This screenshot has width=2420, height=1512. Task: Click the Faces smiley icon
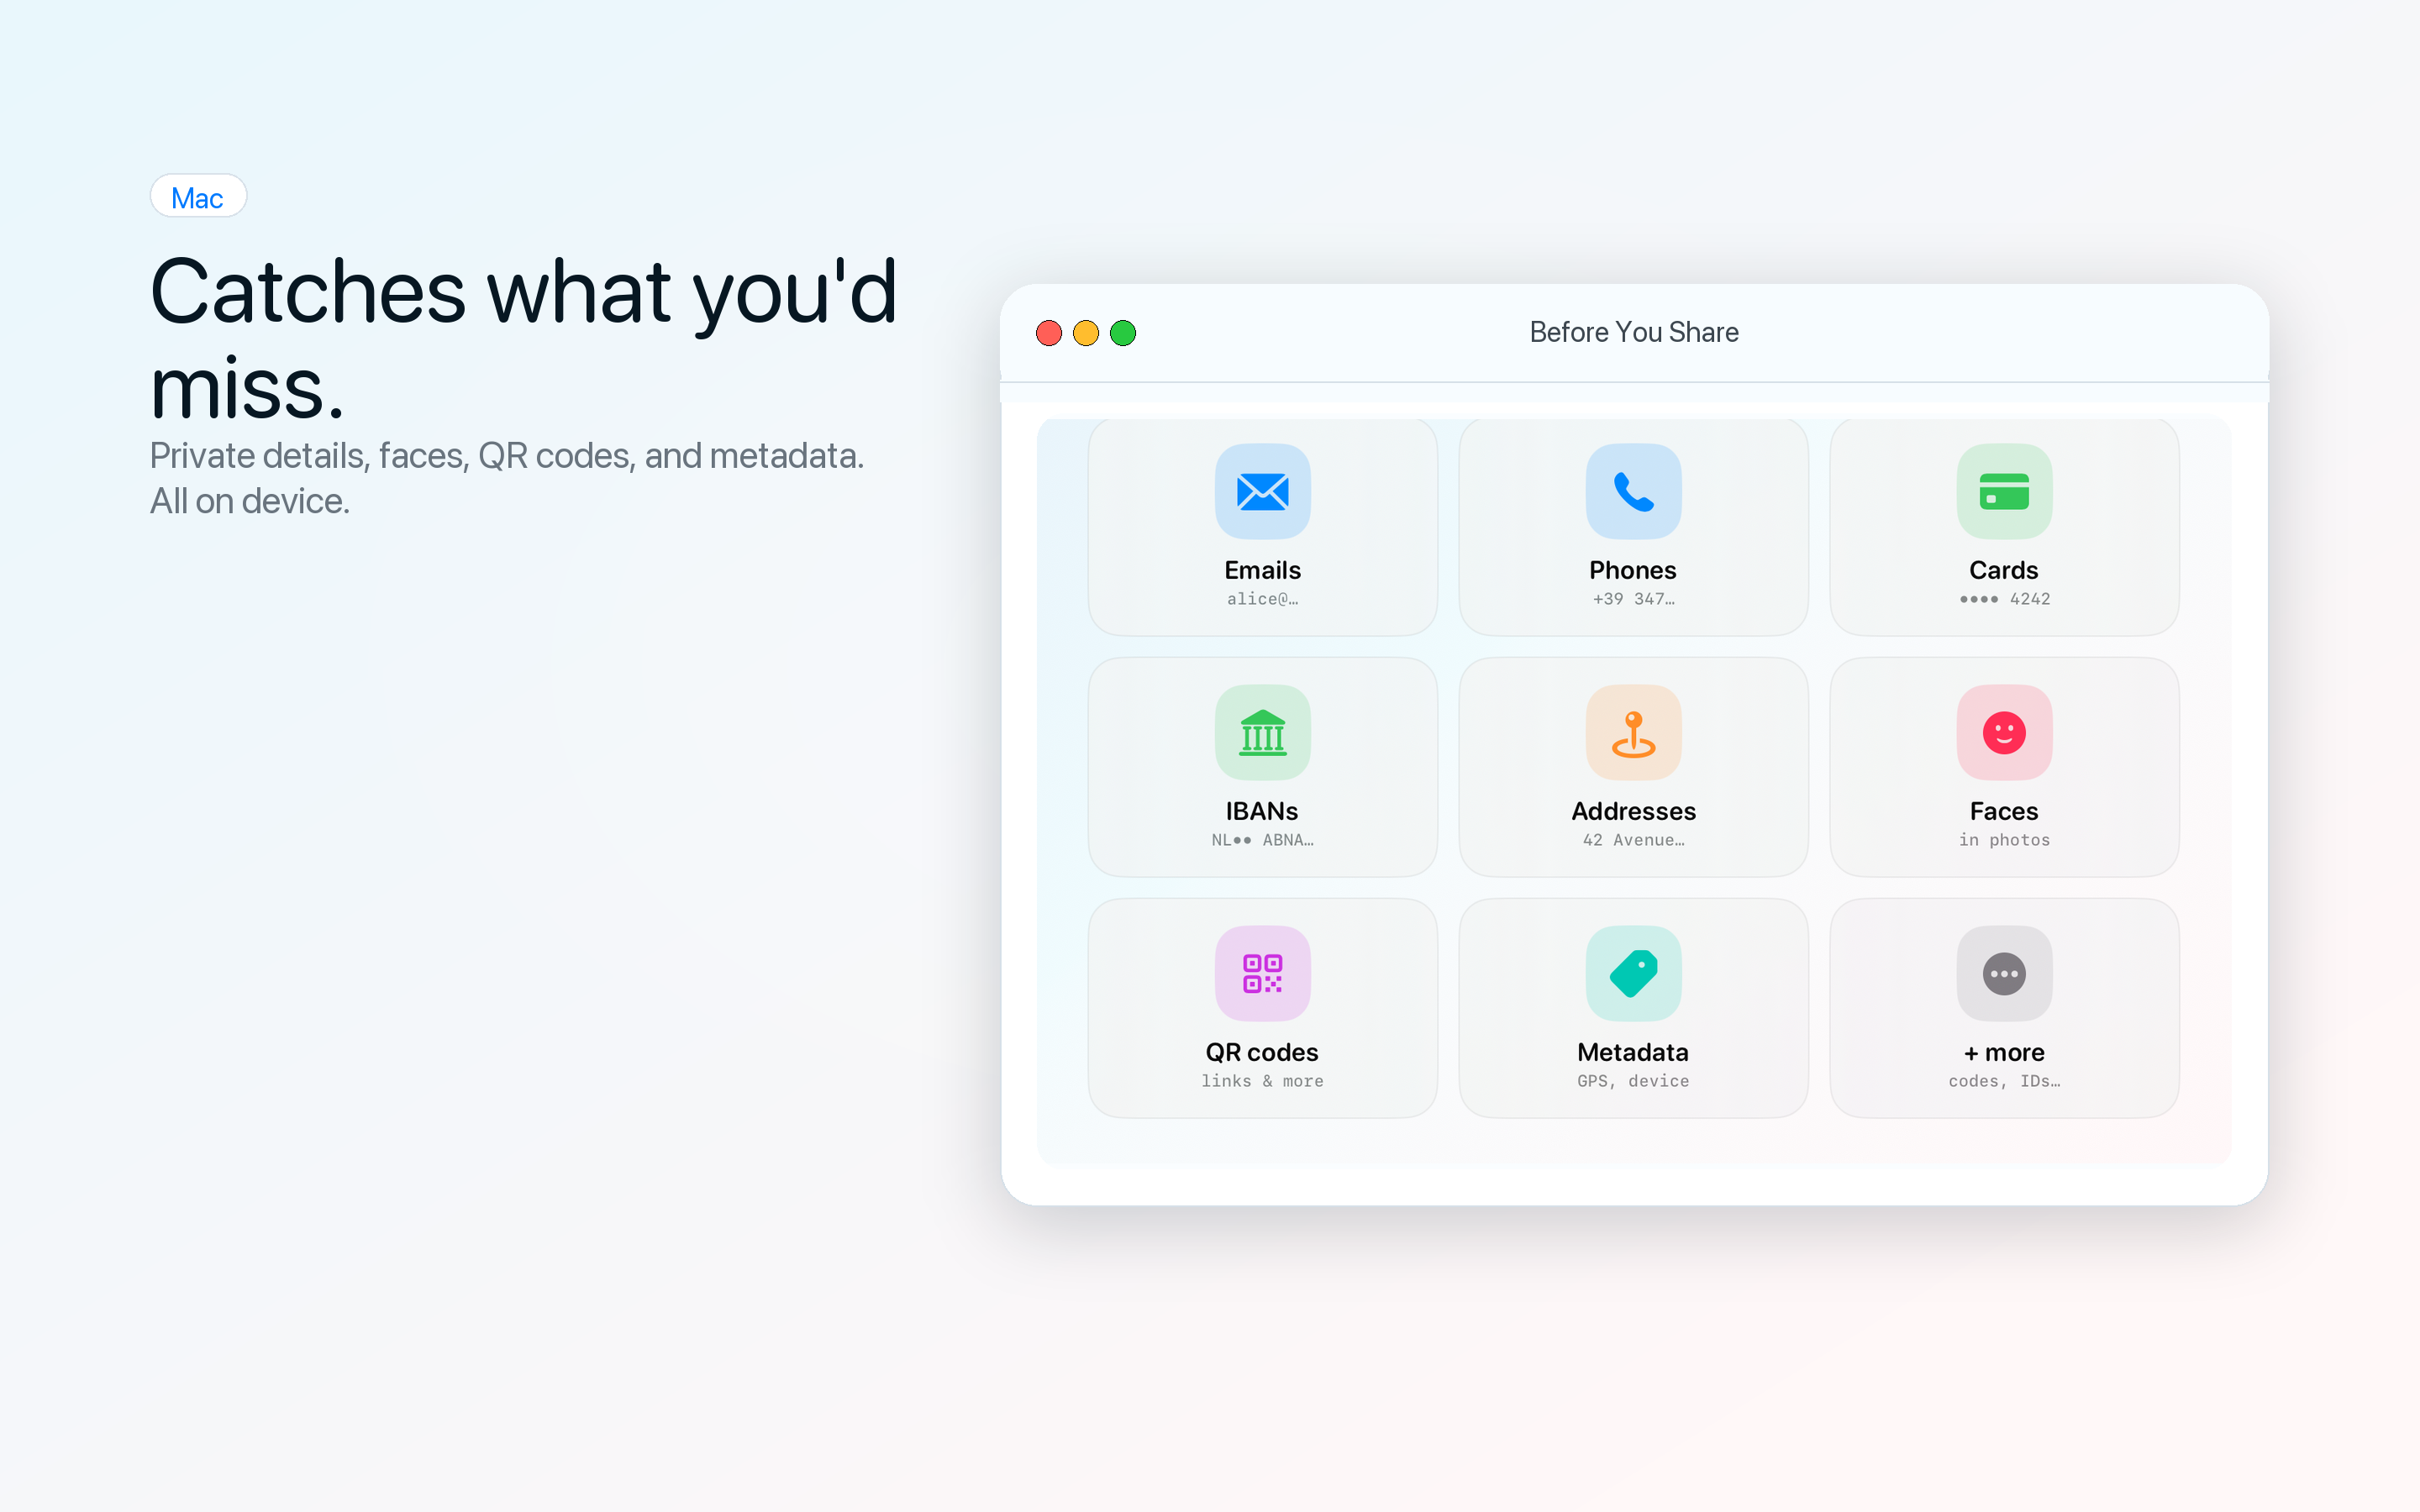click(x=2004, y=732)
